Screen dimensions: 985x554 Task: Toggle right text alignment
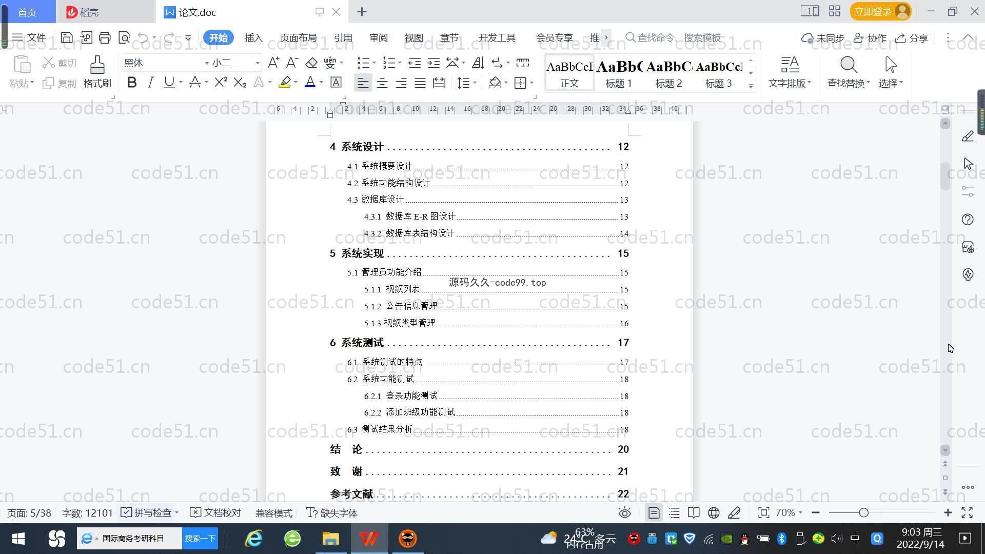[401, 83]
